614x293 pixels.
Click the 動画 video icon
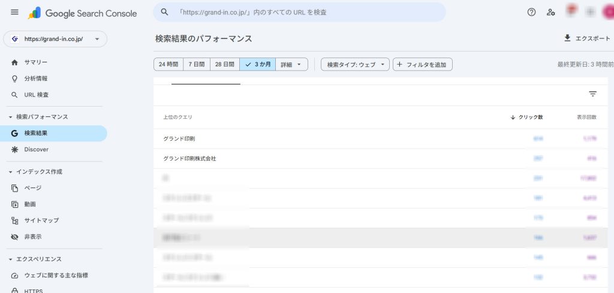point(14,204)
